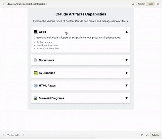The height and width of the screenshot is (139, 162).
Task: Go back using the top-left arrow
Action: point(4,4)
